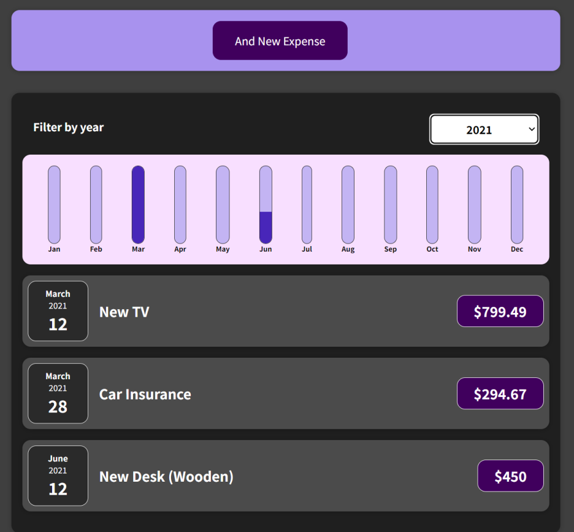The width and height of the screenshot is (574, 532).
Task: Click the half-filled Jun chart bar
Action: [266, 205]
